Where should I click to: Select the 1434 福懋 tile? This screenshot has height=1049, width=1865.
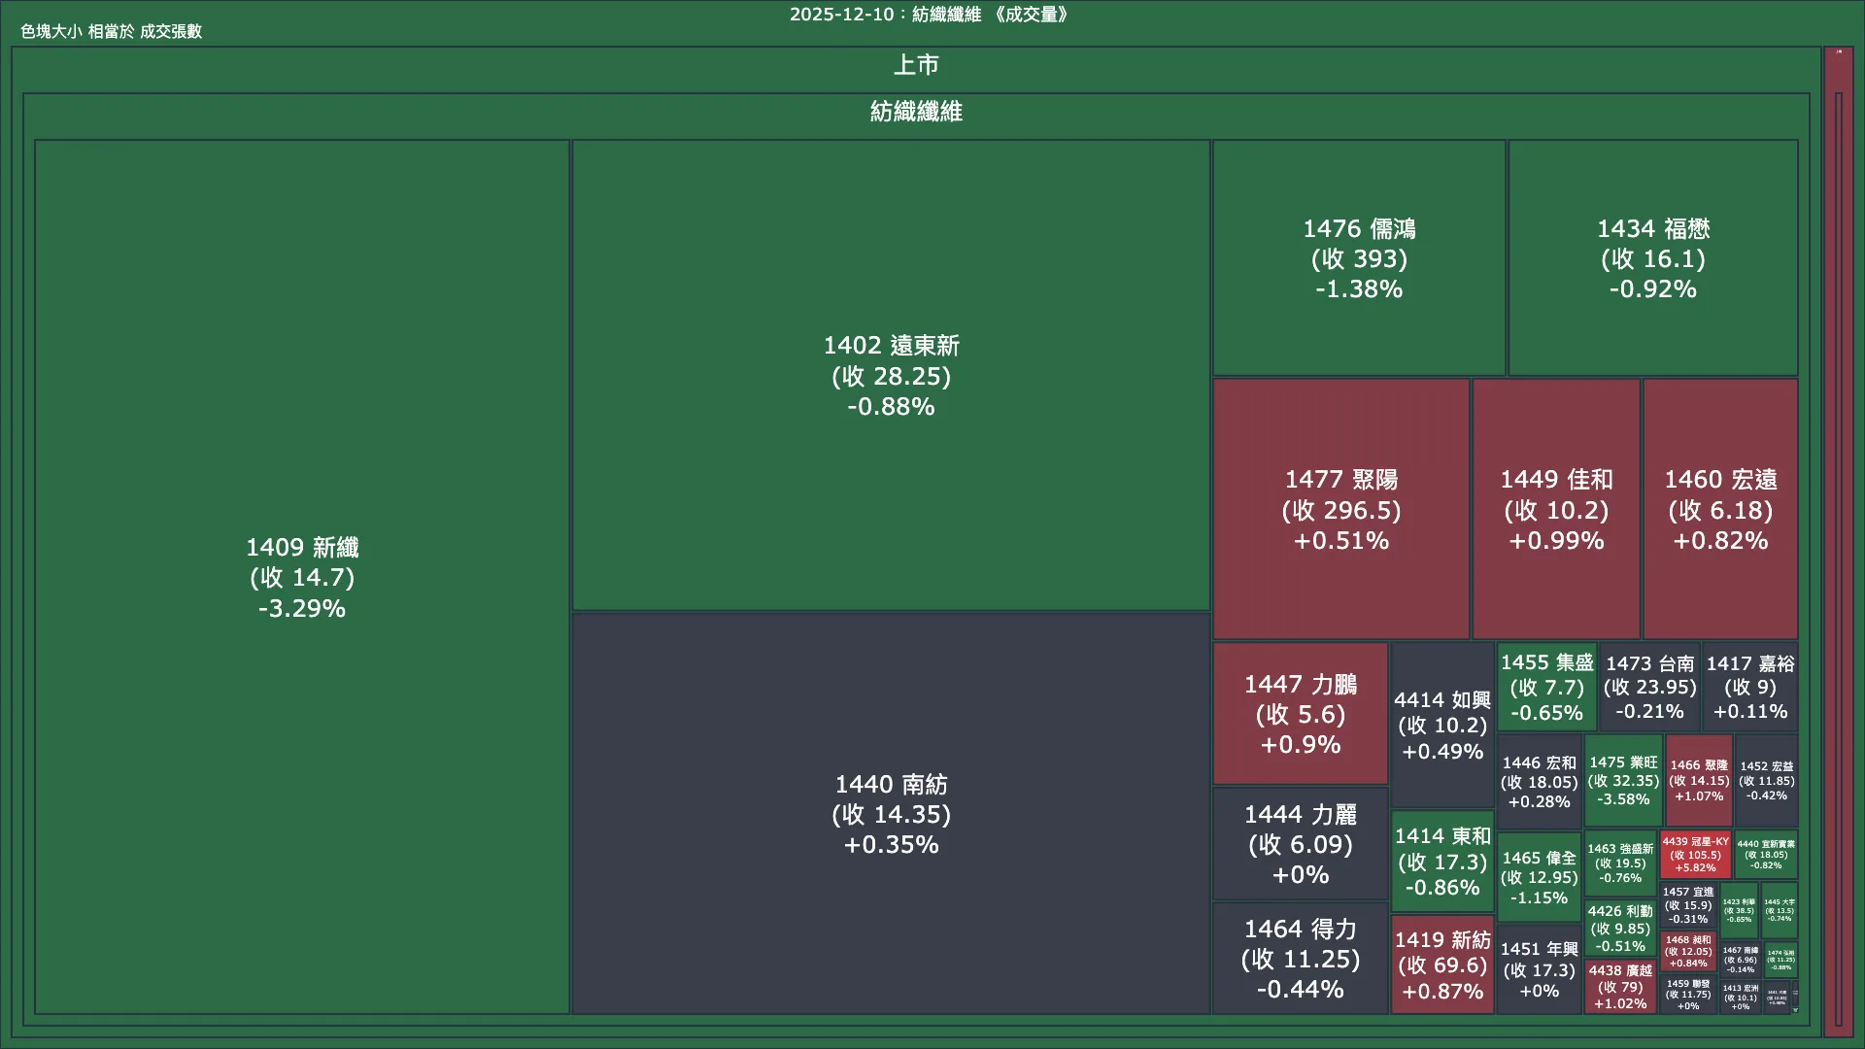coord(1652,258)
